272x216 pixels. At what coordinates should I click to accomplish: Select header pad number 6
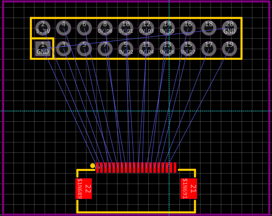click(84, 28)
